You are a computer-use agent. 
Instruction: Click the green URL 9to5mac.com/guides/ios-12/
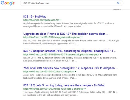coord(41,20)
